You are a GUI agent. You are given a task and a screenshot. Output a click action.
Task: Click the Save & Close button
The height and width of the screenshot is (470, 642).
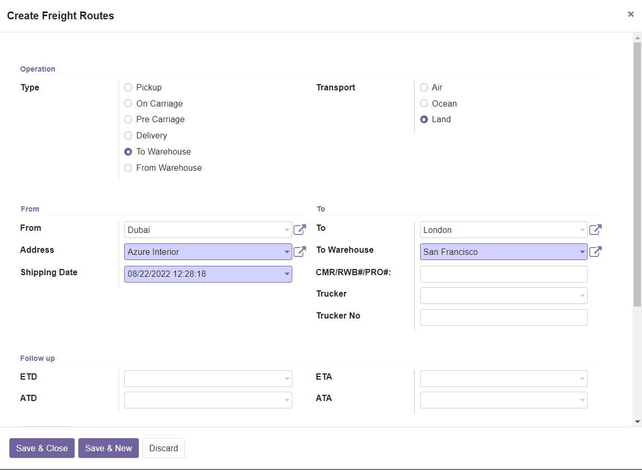[42, 448]
